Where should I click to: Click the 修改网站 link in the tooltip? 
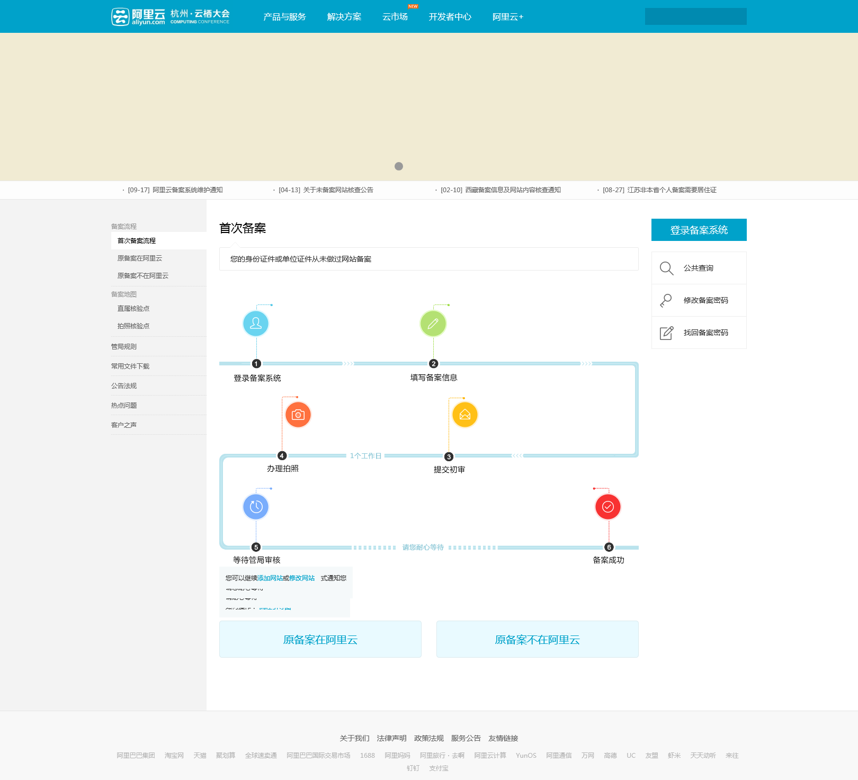[x=302, y=578]
